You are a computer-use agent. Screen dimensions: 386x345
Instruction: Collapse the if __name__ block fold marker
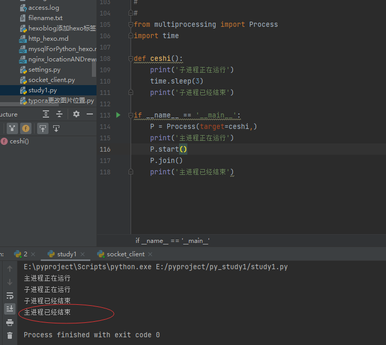tap(131, 115)
